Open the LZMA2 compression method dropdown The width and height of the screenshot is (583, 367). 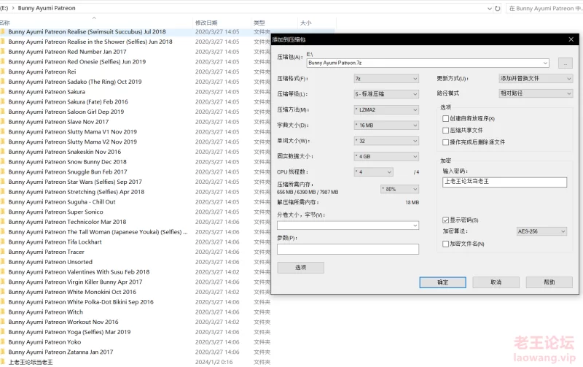(386, 109)
